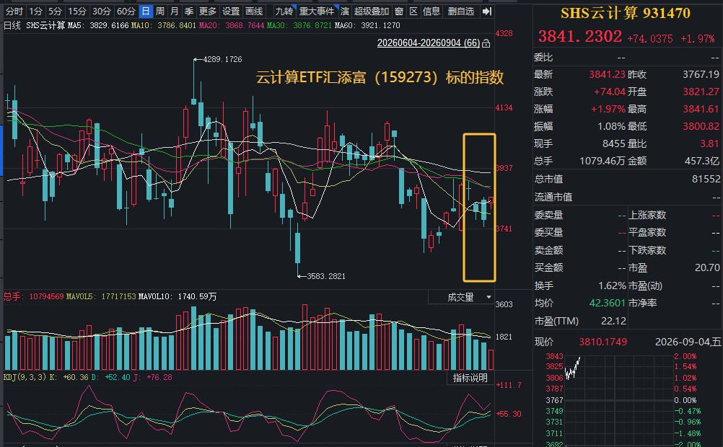The width and height of the screenshot is (723, 447).
Task: Click the 指标说明 button above KDJ
Action: coord(470,378)
